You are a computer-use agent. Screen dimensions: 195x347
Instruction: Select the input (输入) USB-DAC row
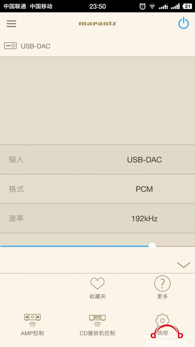pyautogui.click(x=97, y=160)
